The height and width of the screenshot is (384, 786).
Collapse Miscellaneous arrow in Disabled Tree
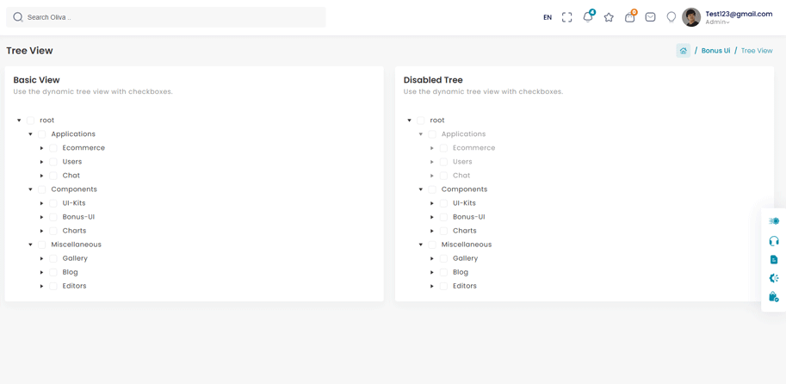click(x=421, y=245)
